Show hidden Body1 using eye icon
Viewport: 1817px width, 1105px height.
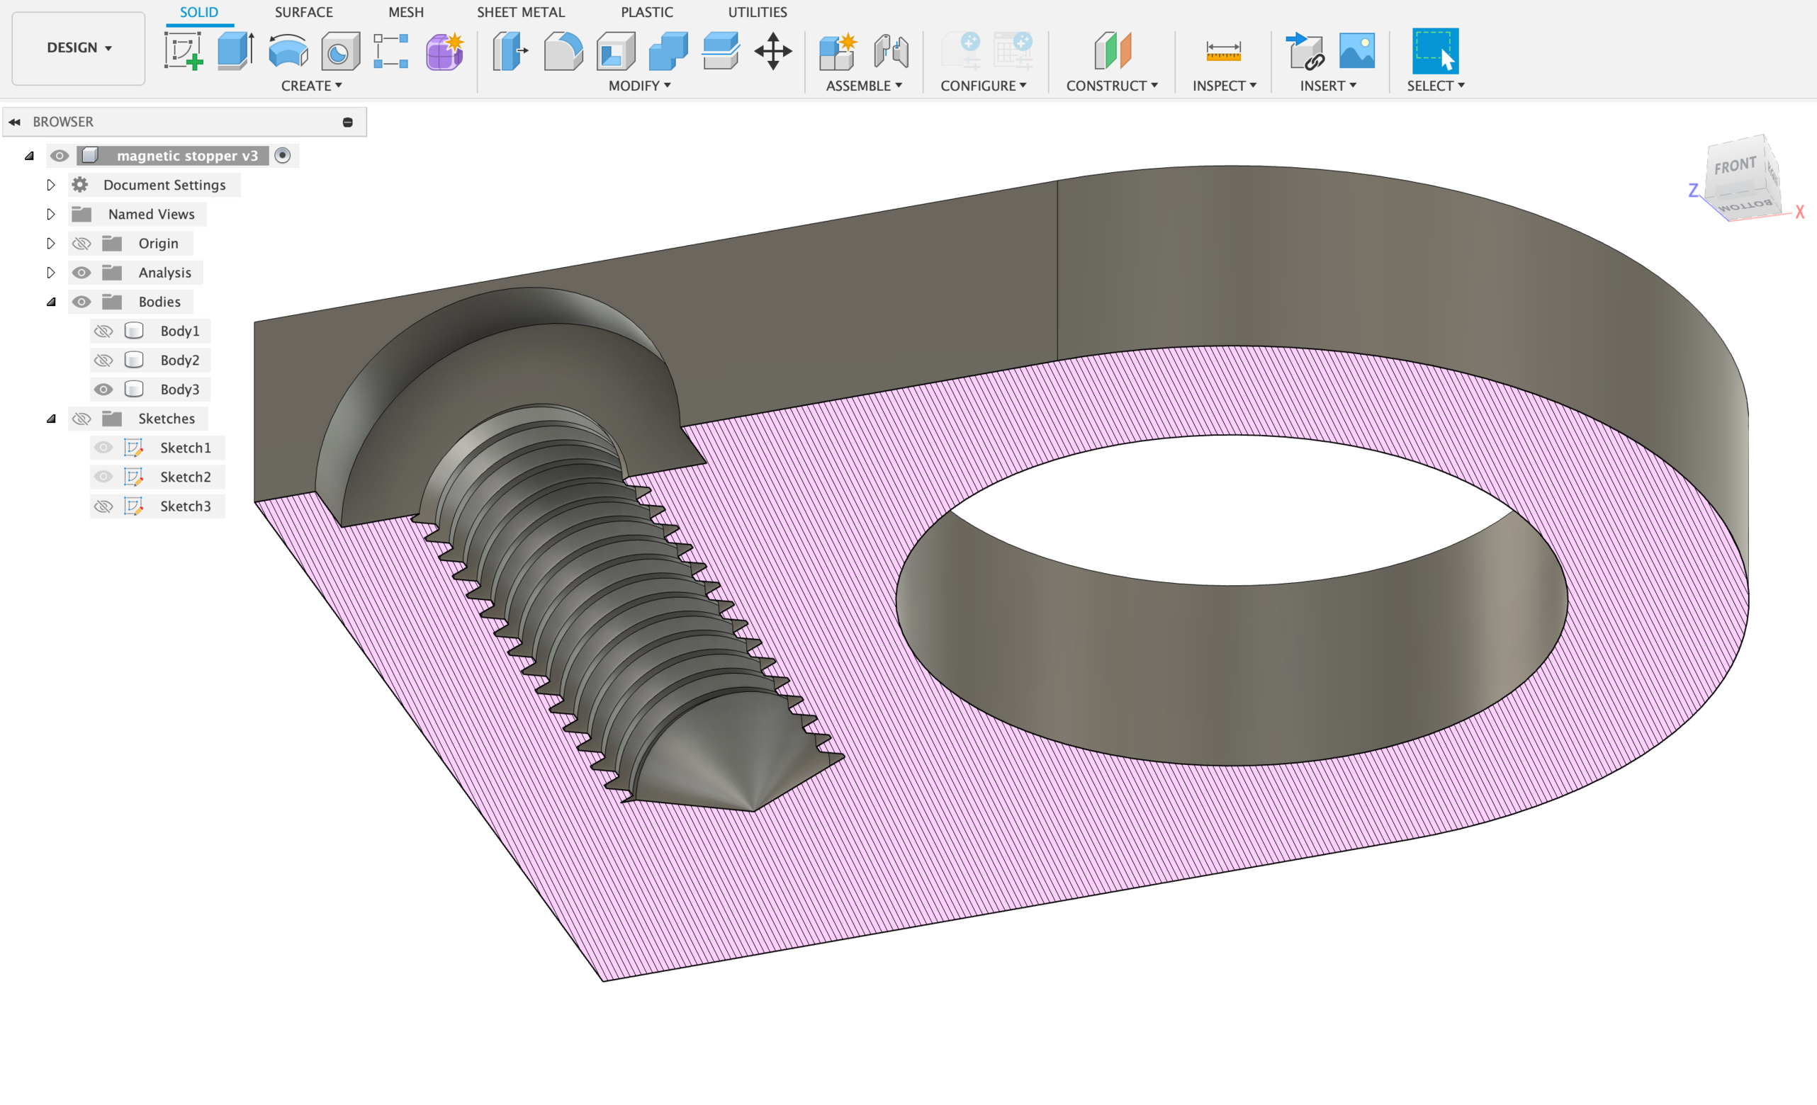[x=104, y=331]
